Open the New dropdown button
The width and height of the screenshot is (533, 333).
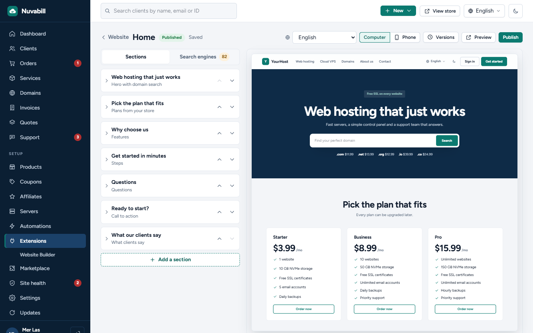(x=398, y=11)
